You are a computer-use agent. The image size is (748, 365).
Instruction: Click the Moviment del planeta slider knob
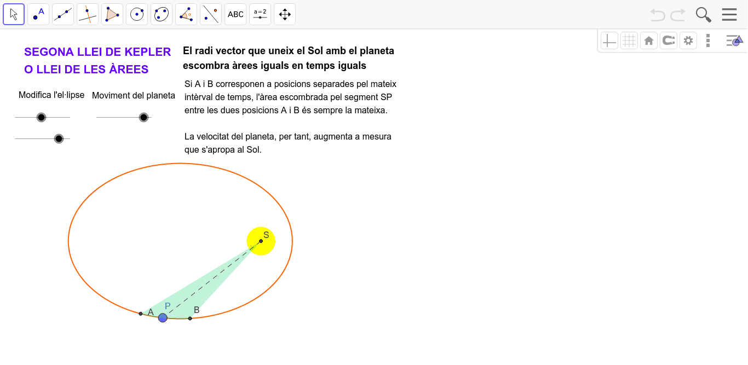tap(143, 117)
